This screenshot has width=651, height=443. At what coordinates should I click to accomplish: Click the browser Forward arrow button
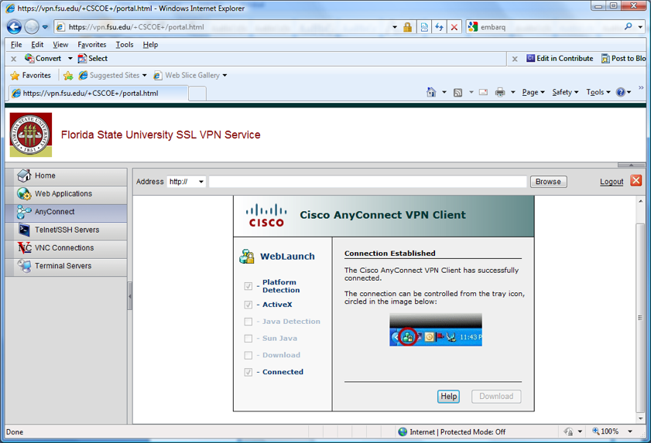(32, 27)
